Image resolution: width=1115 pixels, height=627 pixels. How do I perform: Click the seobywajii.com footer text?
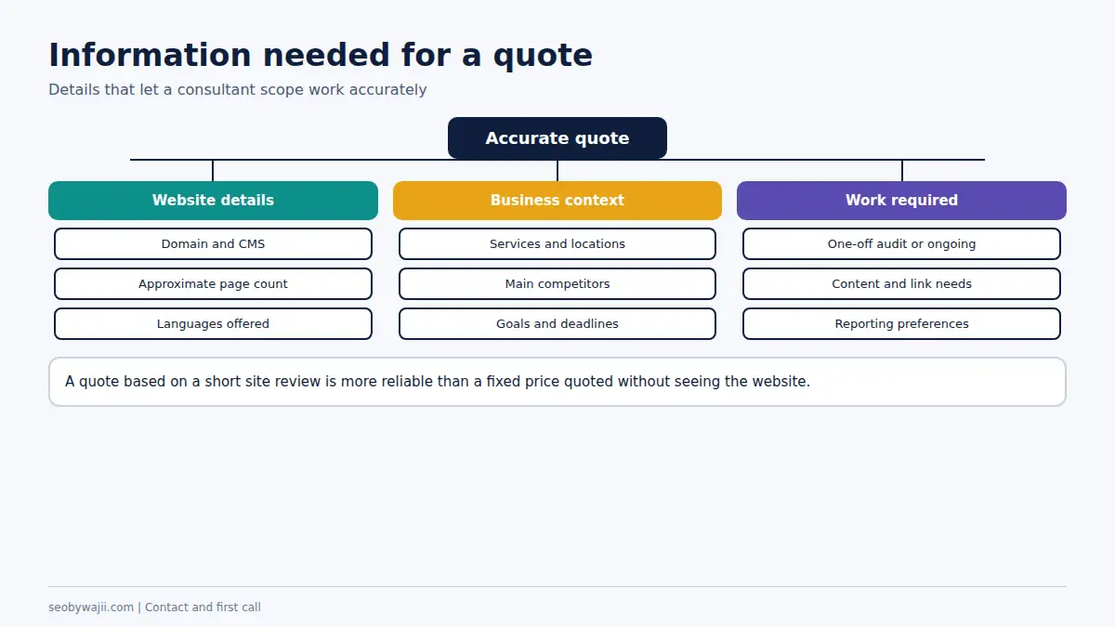pyautogui.click(x=154, y=607)
